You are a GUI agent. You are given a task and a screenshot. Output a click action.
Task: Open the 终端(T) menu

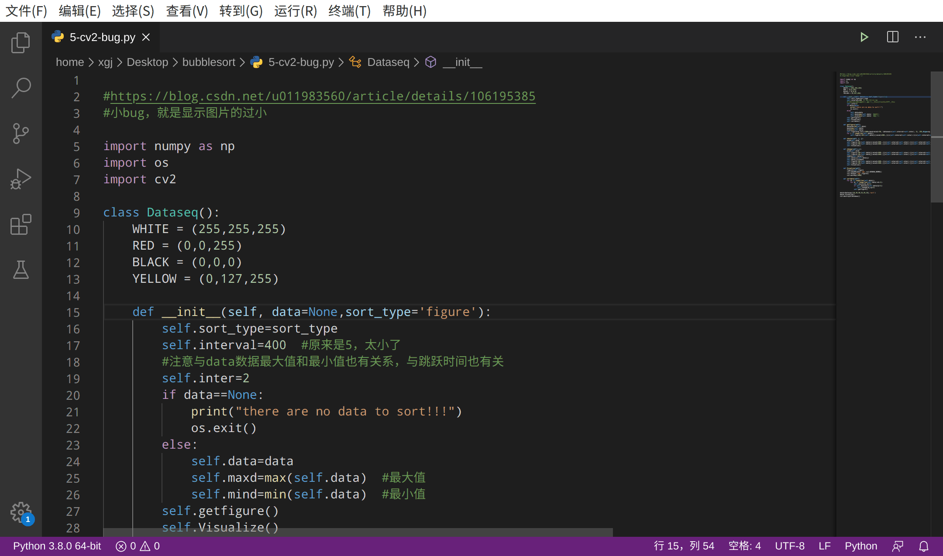point(349,11)
